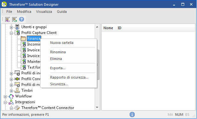Image resolution: width=197 pixels, height=119 pixels.
Task: Click 'Per informazioni, premere F1' status text
Action: pyautogui.click(x=26, y=115)
